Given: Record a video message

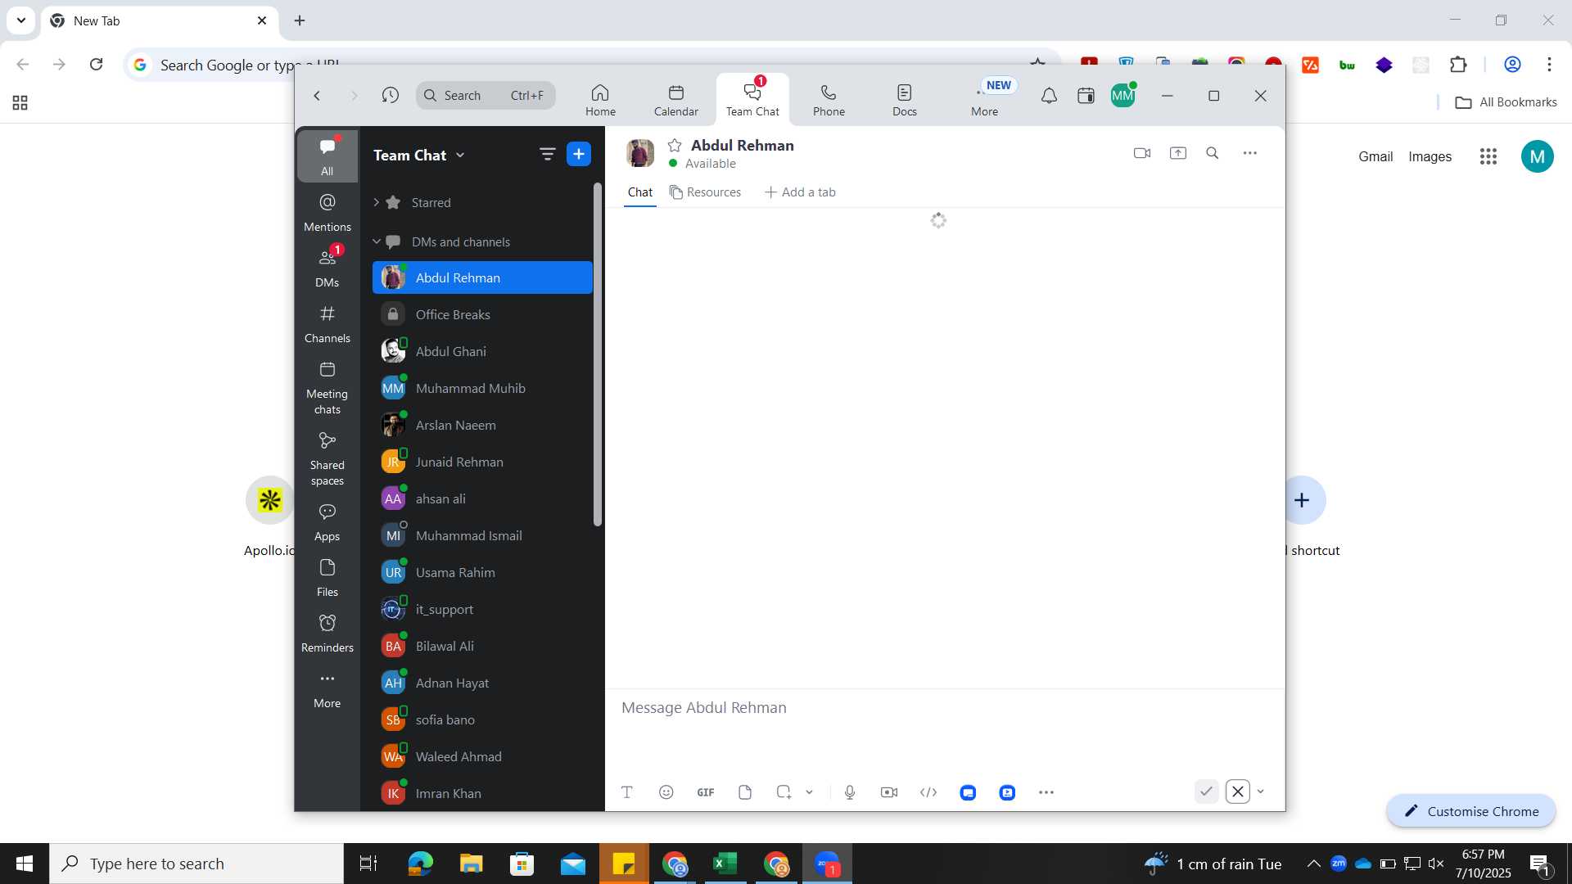Looking at the screenshot, I should 888,792.
